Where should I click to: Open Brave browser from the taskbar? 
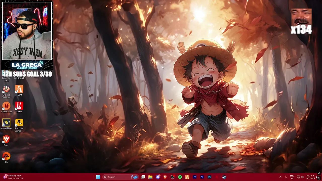click(x=165, y=177)
